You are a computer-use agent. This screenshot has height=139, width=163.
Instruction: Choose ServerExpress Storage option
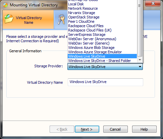pos(102,34)
